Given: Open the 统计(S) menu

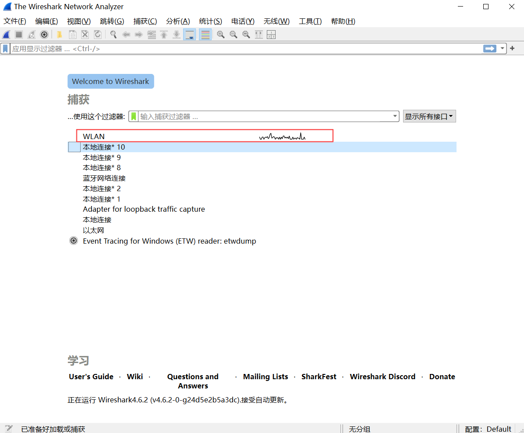Looking at the screenshot, I should point(210,21).
